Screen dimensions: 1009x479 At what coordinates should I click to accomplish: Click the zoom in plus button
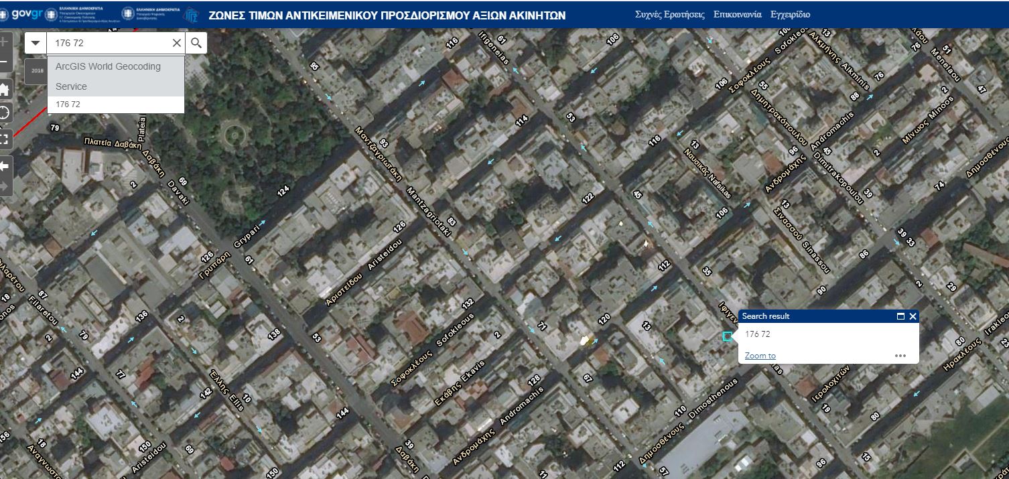pyautogui.click(x=4, y=42)
